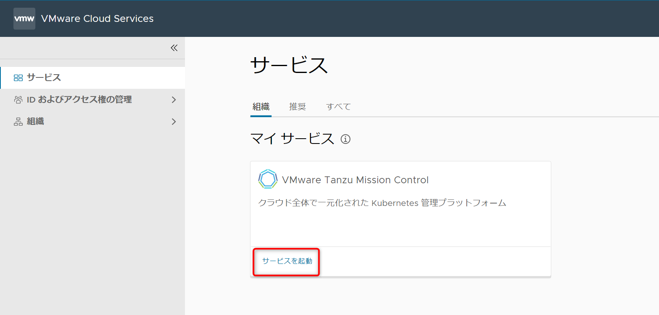Click the vmw logo in header
The width and height of the screenshot is (659, 315).
click(x=24, y=19)
